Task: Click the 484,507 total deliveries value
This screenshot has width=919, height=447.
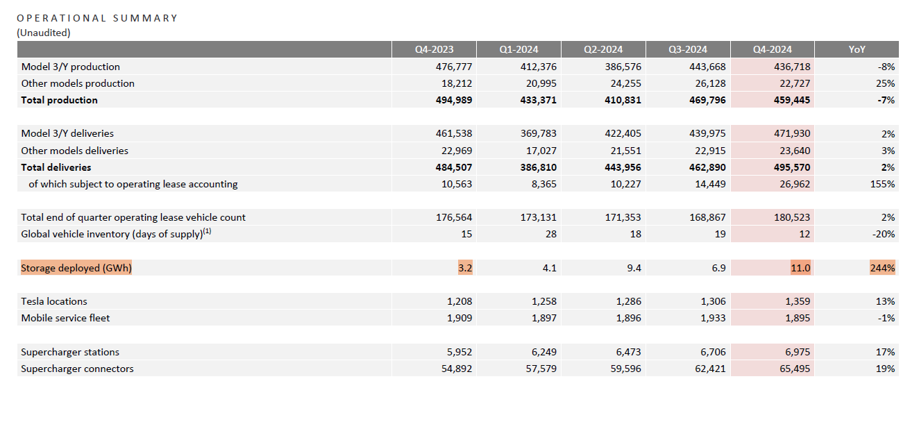Action: [453, 167]
